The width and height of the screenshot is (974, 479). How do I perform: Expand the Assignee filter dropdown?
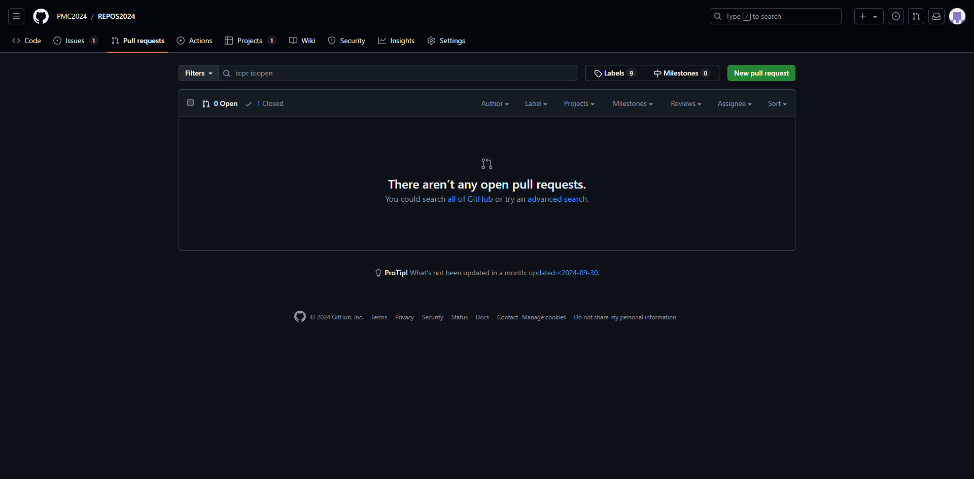pyautogui.click(x=734, y=103)
